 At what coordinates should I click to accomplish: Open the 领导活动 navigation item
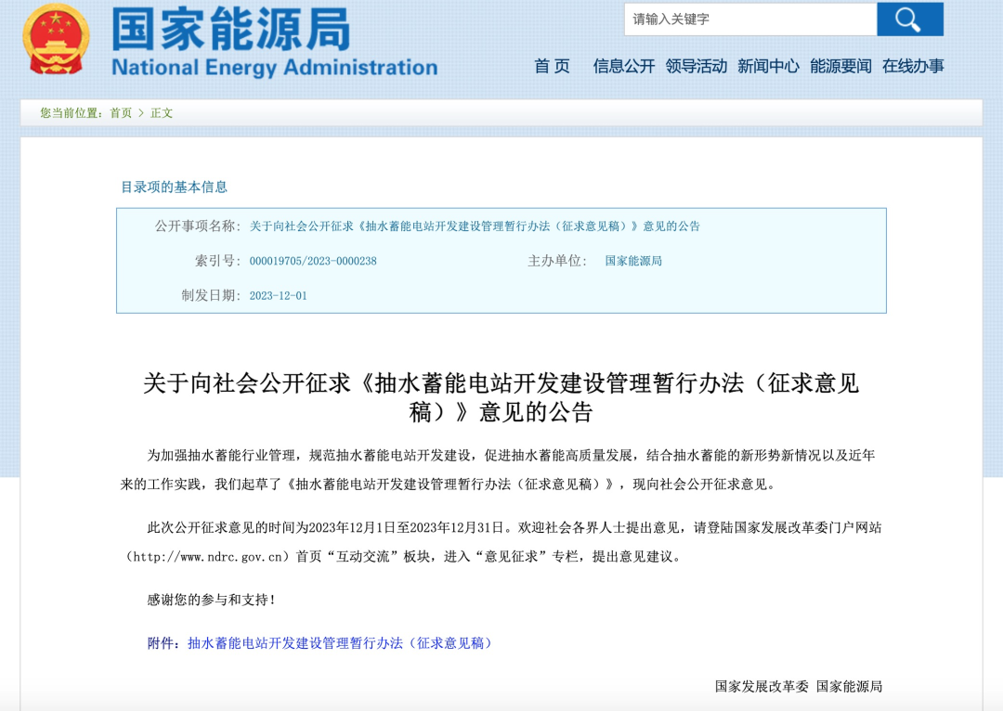coord(696,66)
